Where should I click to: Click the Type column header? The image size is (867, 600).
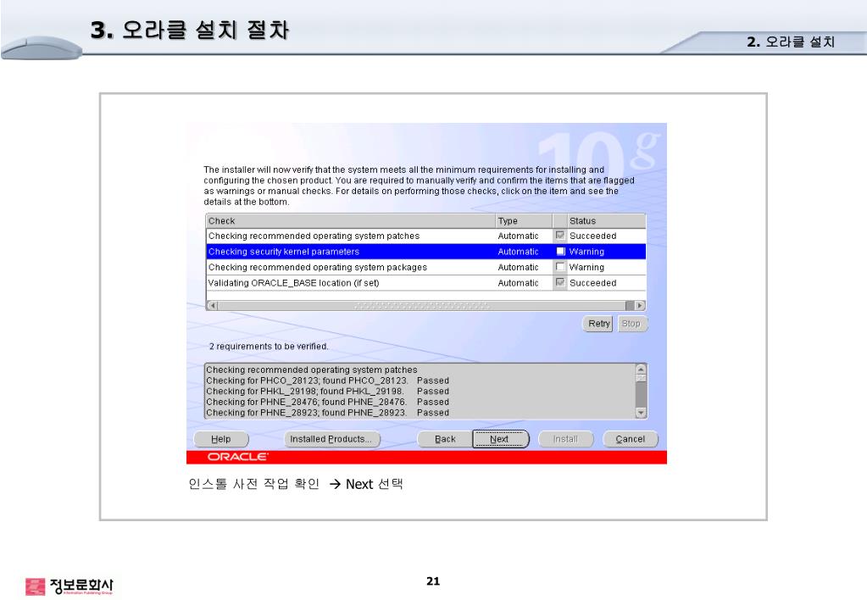click(524, 220)
